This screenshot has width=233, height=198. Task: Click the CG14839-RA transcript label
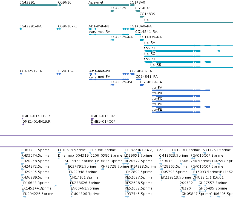[151, 37]
